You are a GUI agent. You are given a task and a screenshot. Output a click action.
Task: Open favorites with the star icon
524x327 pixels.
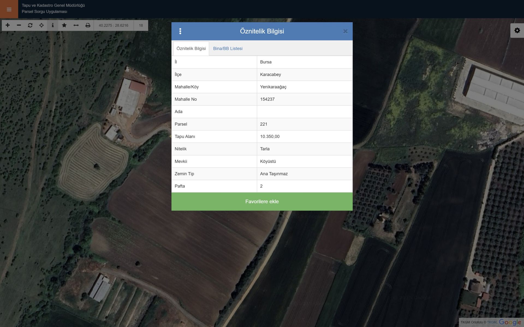pos(64,25)
